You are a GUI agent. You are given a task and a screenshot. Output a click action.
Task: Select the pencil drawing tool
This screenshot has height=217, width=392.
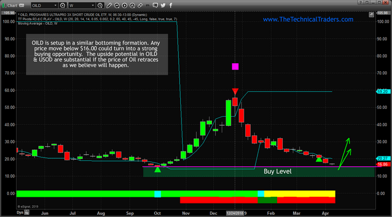click(x=109, y=5)
